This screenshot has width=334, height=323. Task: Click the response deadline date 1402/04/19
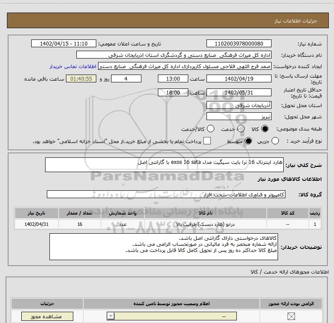pos(239,79)
